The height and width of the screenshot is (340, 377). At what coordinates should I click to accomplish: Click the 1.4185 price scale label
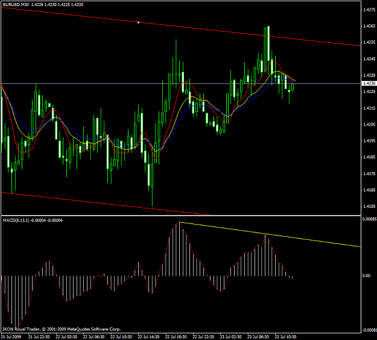tap(369, 157)
